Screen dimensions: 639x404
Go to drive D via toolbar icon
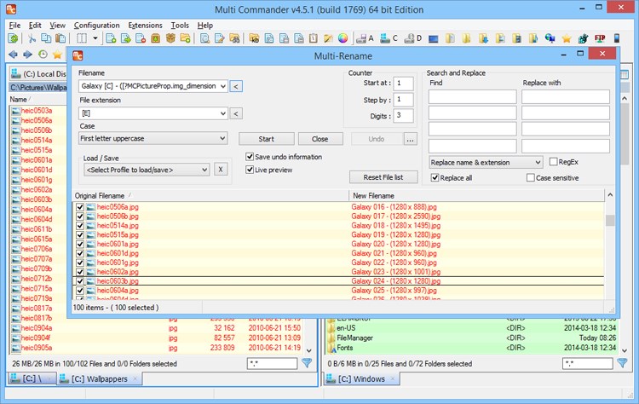(x=413, y=38)
